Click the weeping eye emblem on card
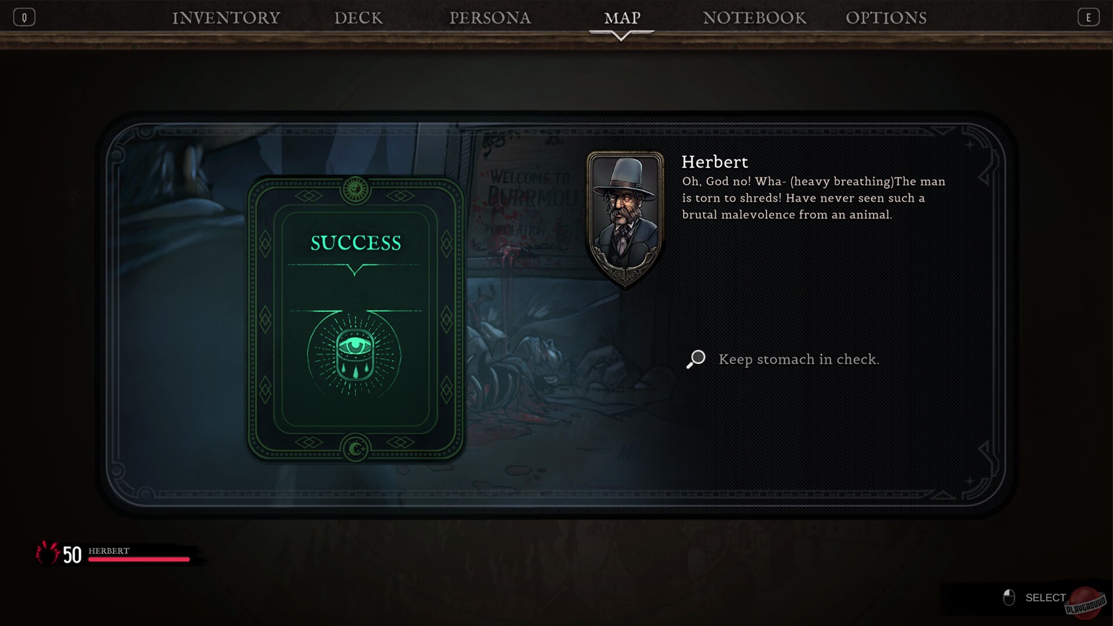The width and height of the screenshot is (1113, 626). point(354,354)
